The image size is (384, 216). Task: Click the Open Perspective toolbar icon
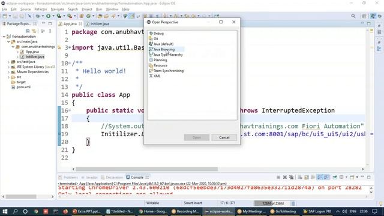click(364, 16)
